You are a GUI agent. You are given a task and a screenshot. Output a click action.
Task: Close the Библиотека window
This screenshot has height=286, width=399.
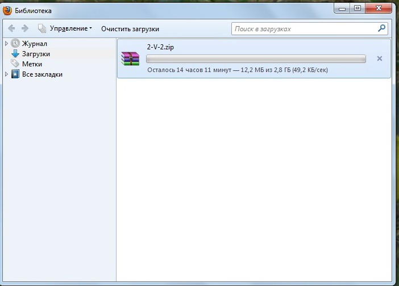click(379, 9)
